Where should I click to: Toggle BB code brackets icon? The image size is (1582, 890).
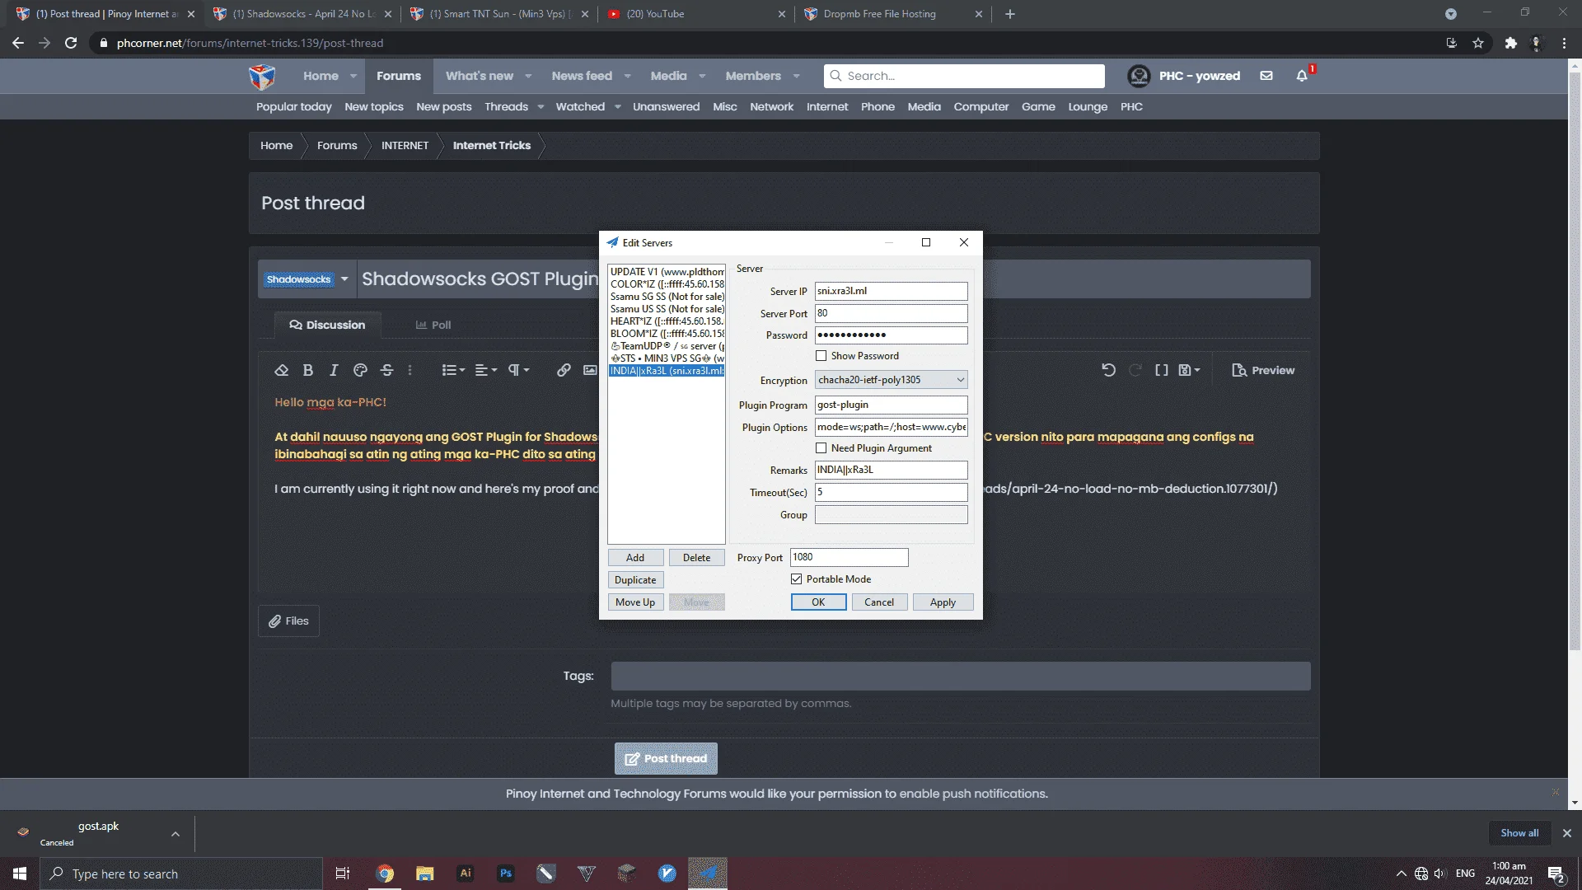click(x=1162, y=371)
